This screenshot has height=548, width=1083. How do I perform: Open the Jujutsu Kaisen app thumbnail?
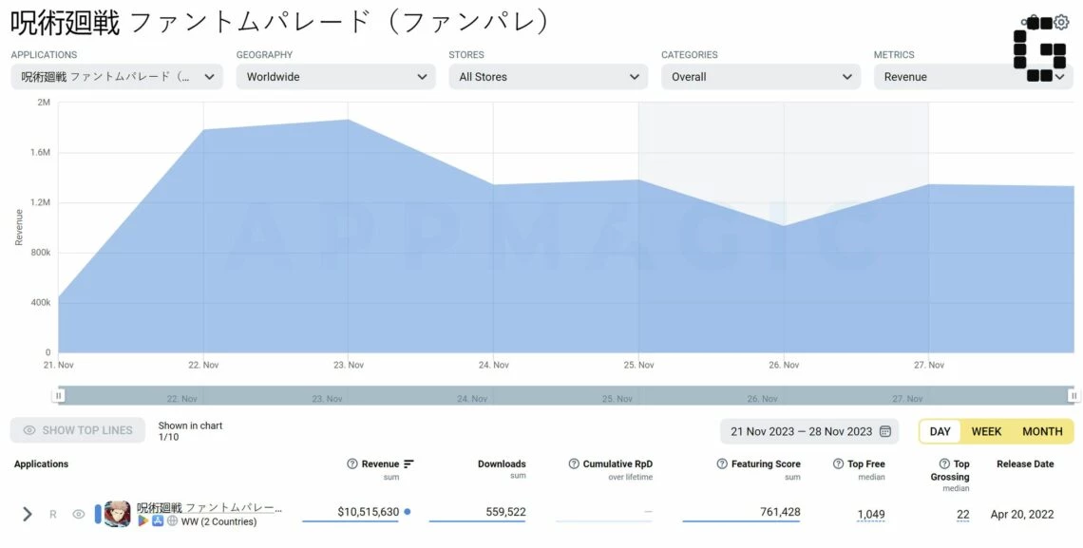[x=118, y=514]
